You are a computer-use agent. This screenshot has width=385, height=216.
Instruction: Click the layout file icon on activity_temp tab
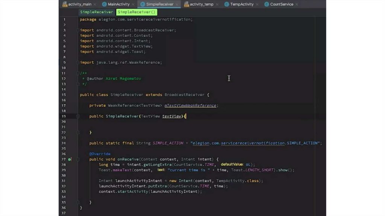pos(186,4)
